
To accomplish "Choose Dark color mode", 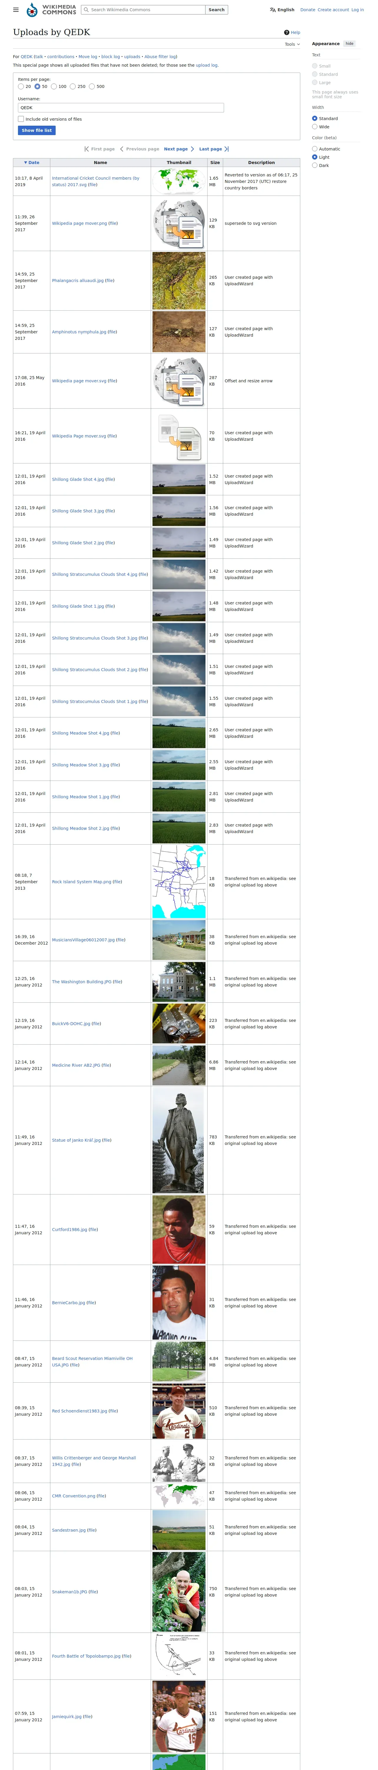I will coord(315,165).
